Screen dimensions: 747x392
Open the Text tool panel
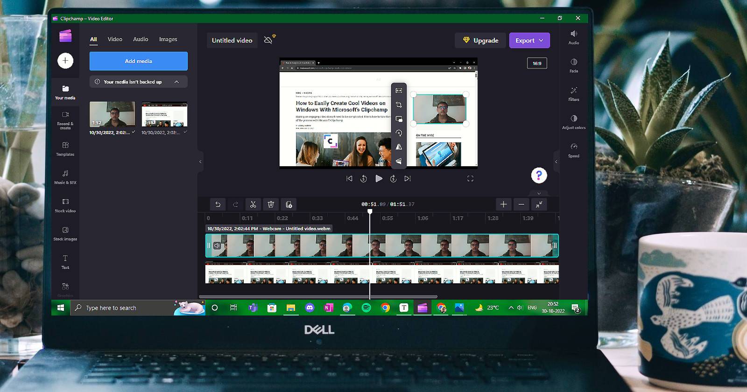pos(65,262)
